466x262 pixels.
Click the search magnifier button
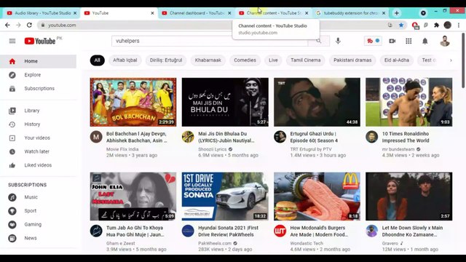[319, 41]
